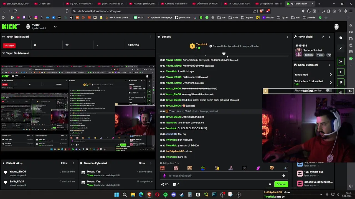This screenshot has width=355, height=199.
Task: Bookmark this page with the bookmark icon
Action: 67,11
